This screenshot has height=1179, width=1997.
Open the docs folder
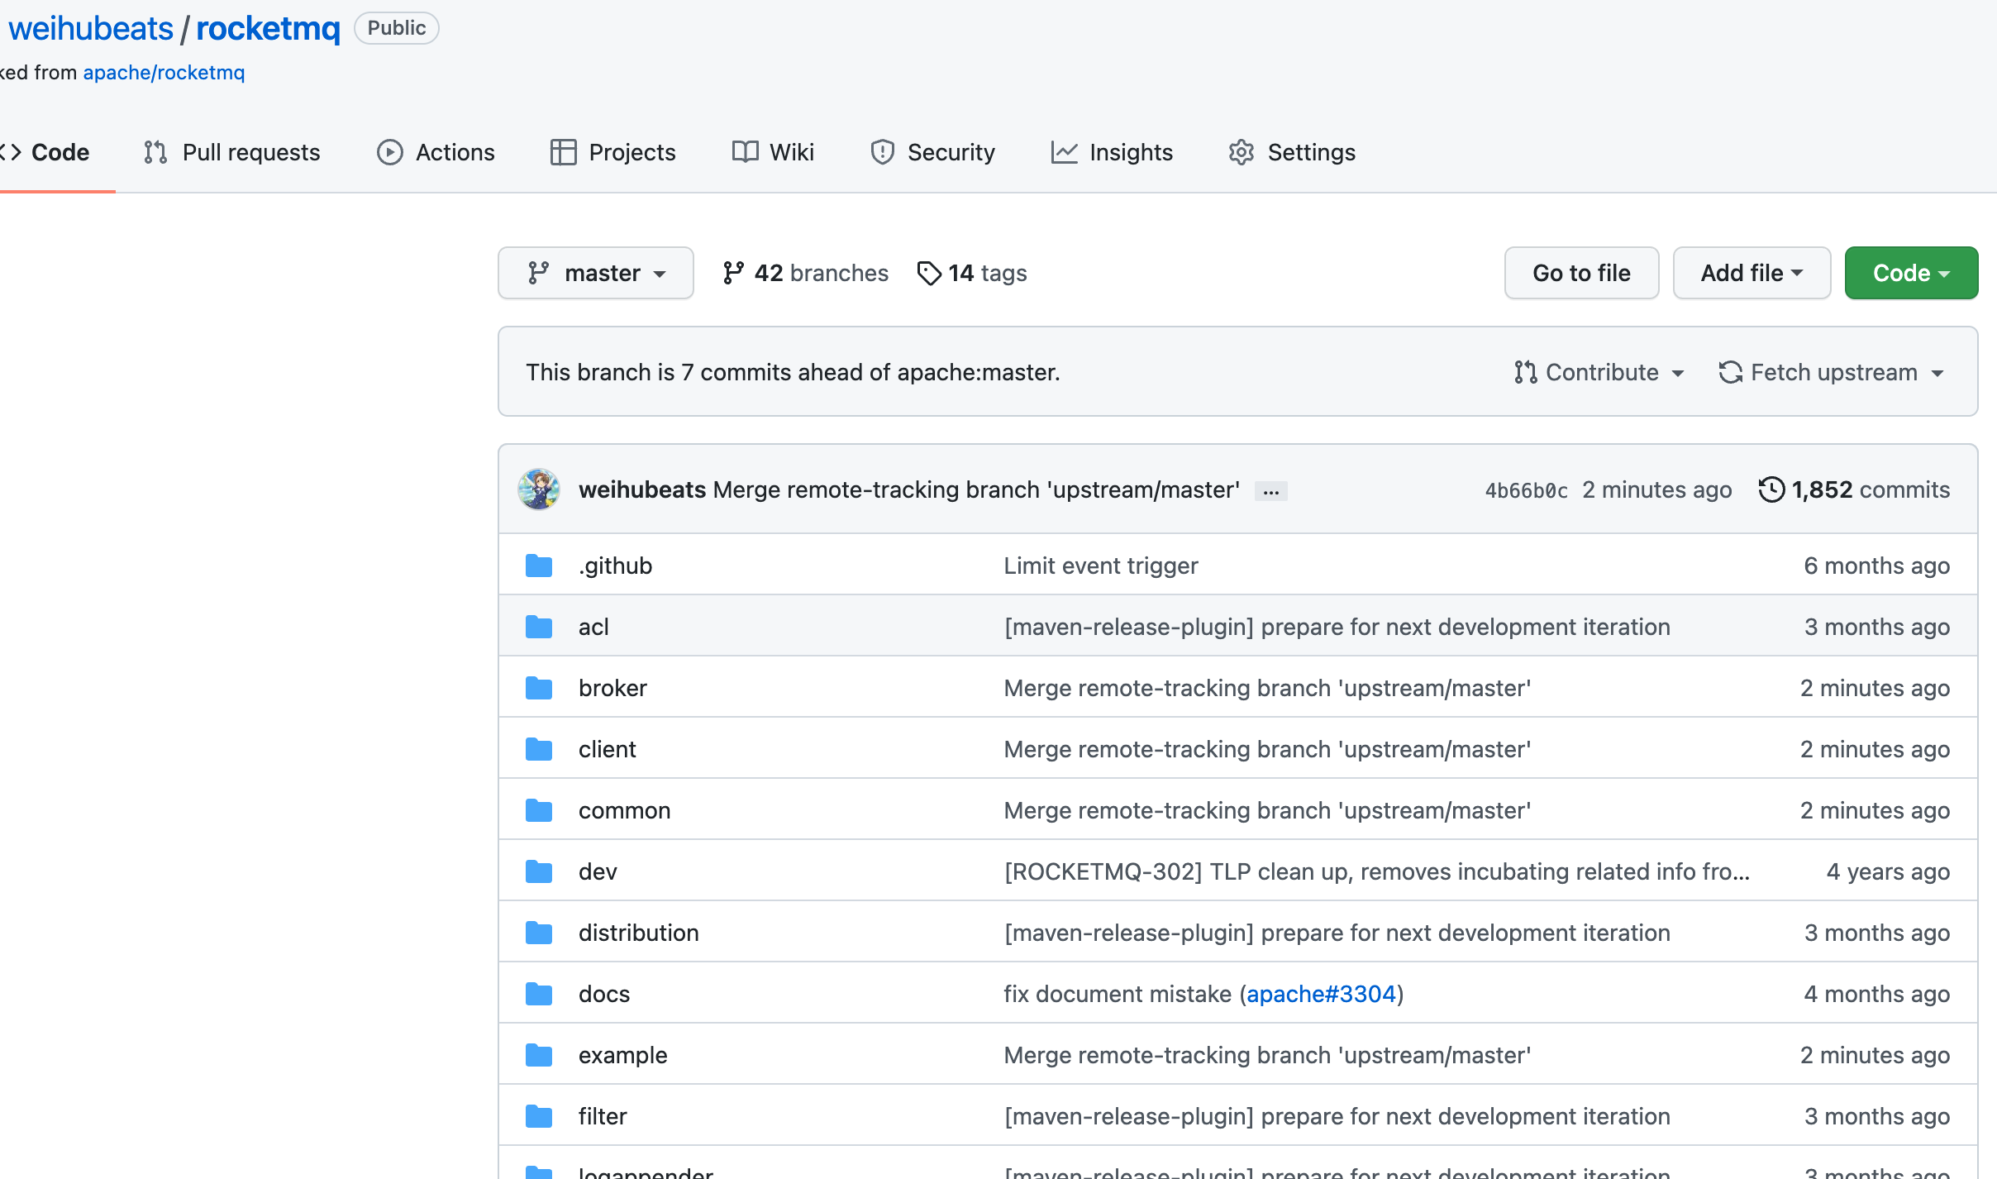click(x=604, y=994)
